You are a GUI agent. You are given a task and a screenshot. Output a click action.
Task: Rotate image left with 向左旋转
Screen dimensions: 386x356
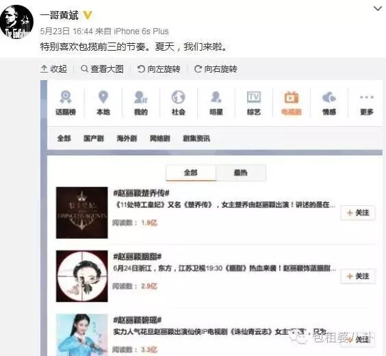click(159, 69)
